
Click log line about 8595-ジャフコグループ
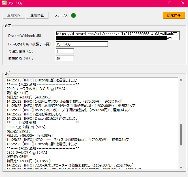tap(68, 110)
